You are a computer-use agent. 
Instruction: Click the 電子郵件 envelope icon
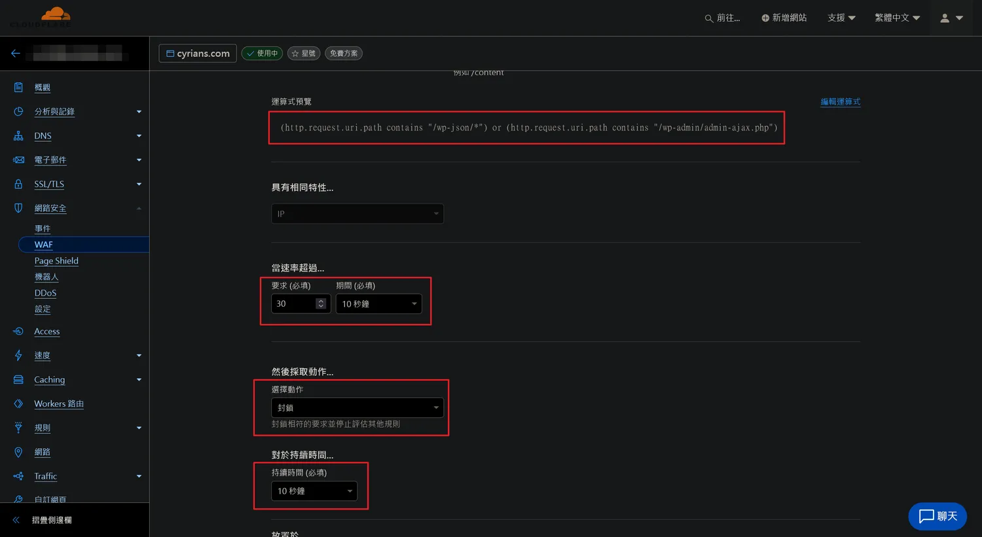[18, 160]
